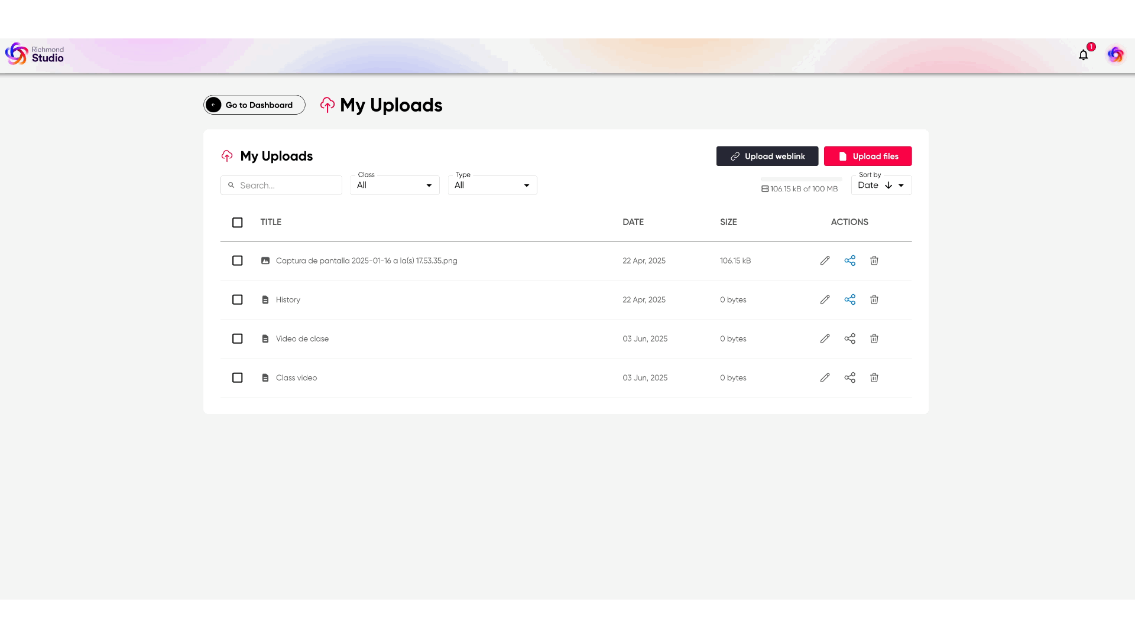The height and width of the screenshot is (638, 1135).
Task: Toggle the sort direction arrow
Action: pos(888,185)
